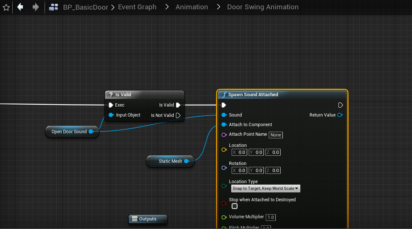Navigate back with the left arrow
Screen dimensions: 412x229
(20, 7)
